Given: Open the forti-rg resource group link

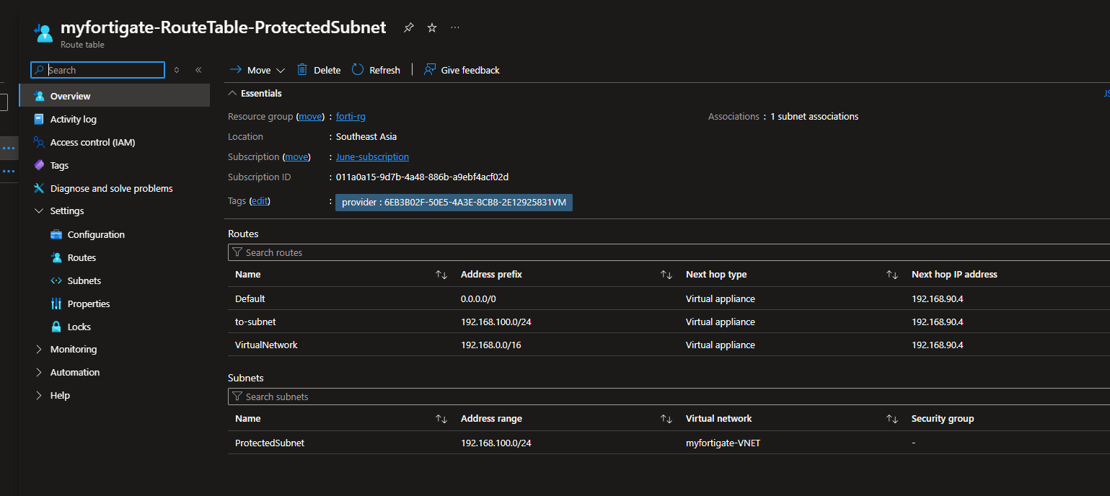Looking at the screenshot, I should tap(351, 116).
